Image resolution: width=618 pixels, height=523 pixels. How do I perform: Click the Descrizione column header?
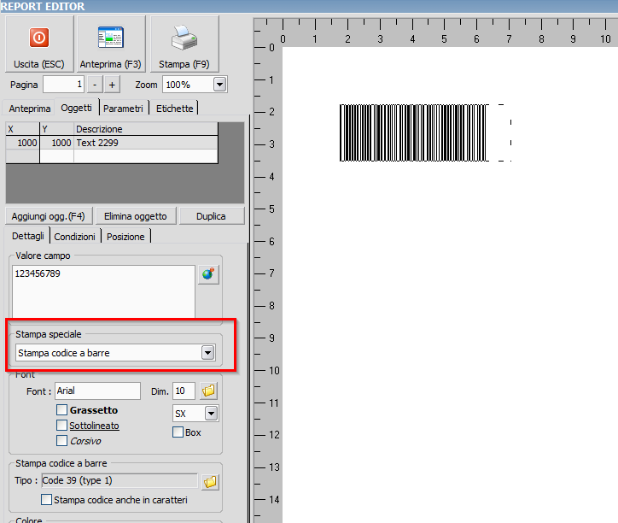[x=146, y=129]
